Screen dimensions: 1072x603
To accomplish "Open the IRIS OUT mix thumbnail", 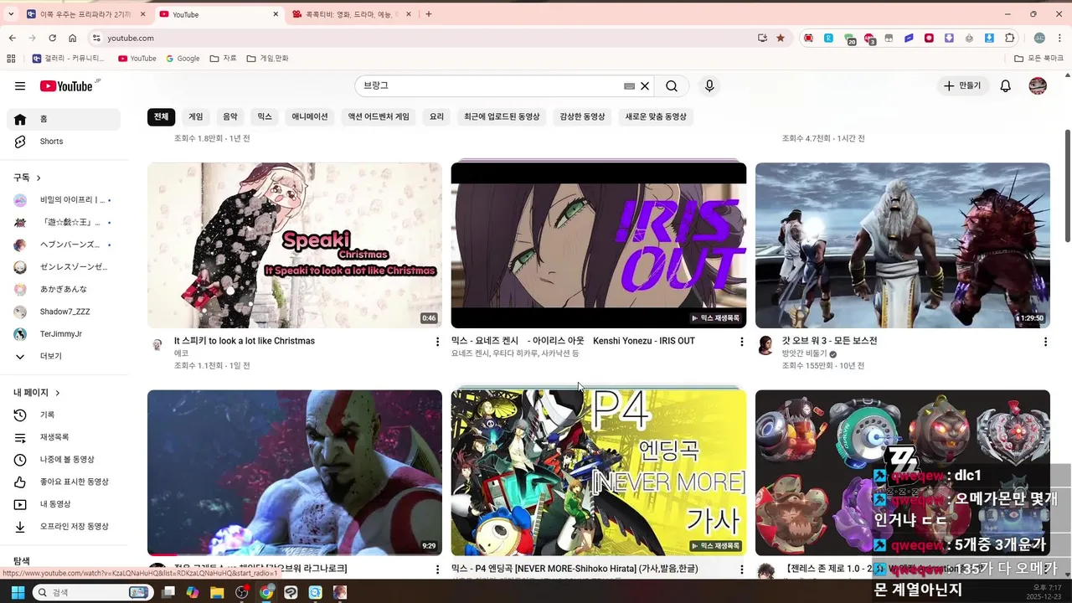I will click(599, 245).
